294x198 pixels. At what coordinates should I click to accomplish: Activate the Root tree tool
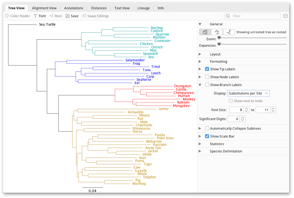[56, 16]
